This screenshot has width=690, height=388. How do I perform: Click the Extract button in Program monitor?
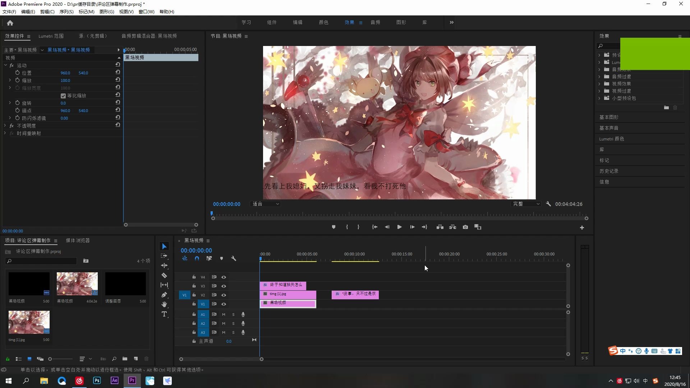452,227
